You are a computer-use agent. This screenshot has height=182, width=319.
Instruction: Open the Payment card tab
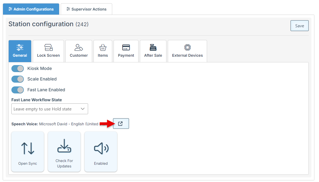(x=126, y=51)
